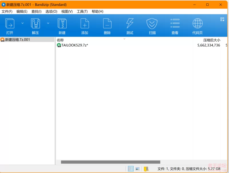Image resolution: width=229 pixels, height=173 pixels.
Task: Open the Help (帮助) menu
Action: (x=98, y=11)
